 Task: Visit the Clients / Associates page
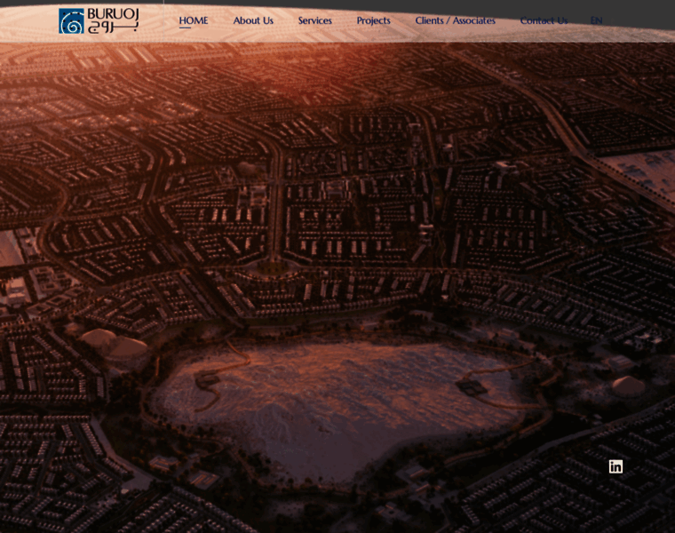coord(455,20)
